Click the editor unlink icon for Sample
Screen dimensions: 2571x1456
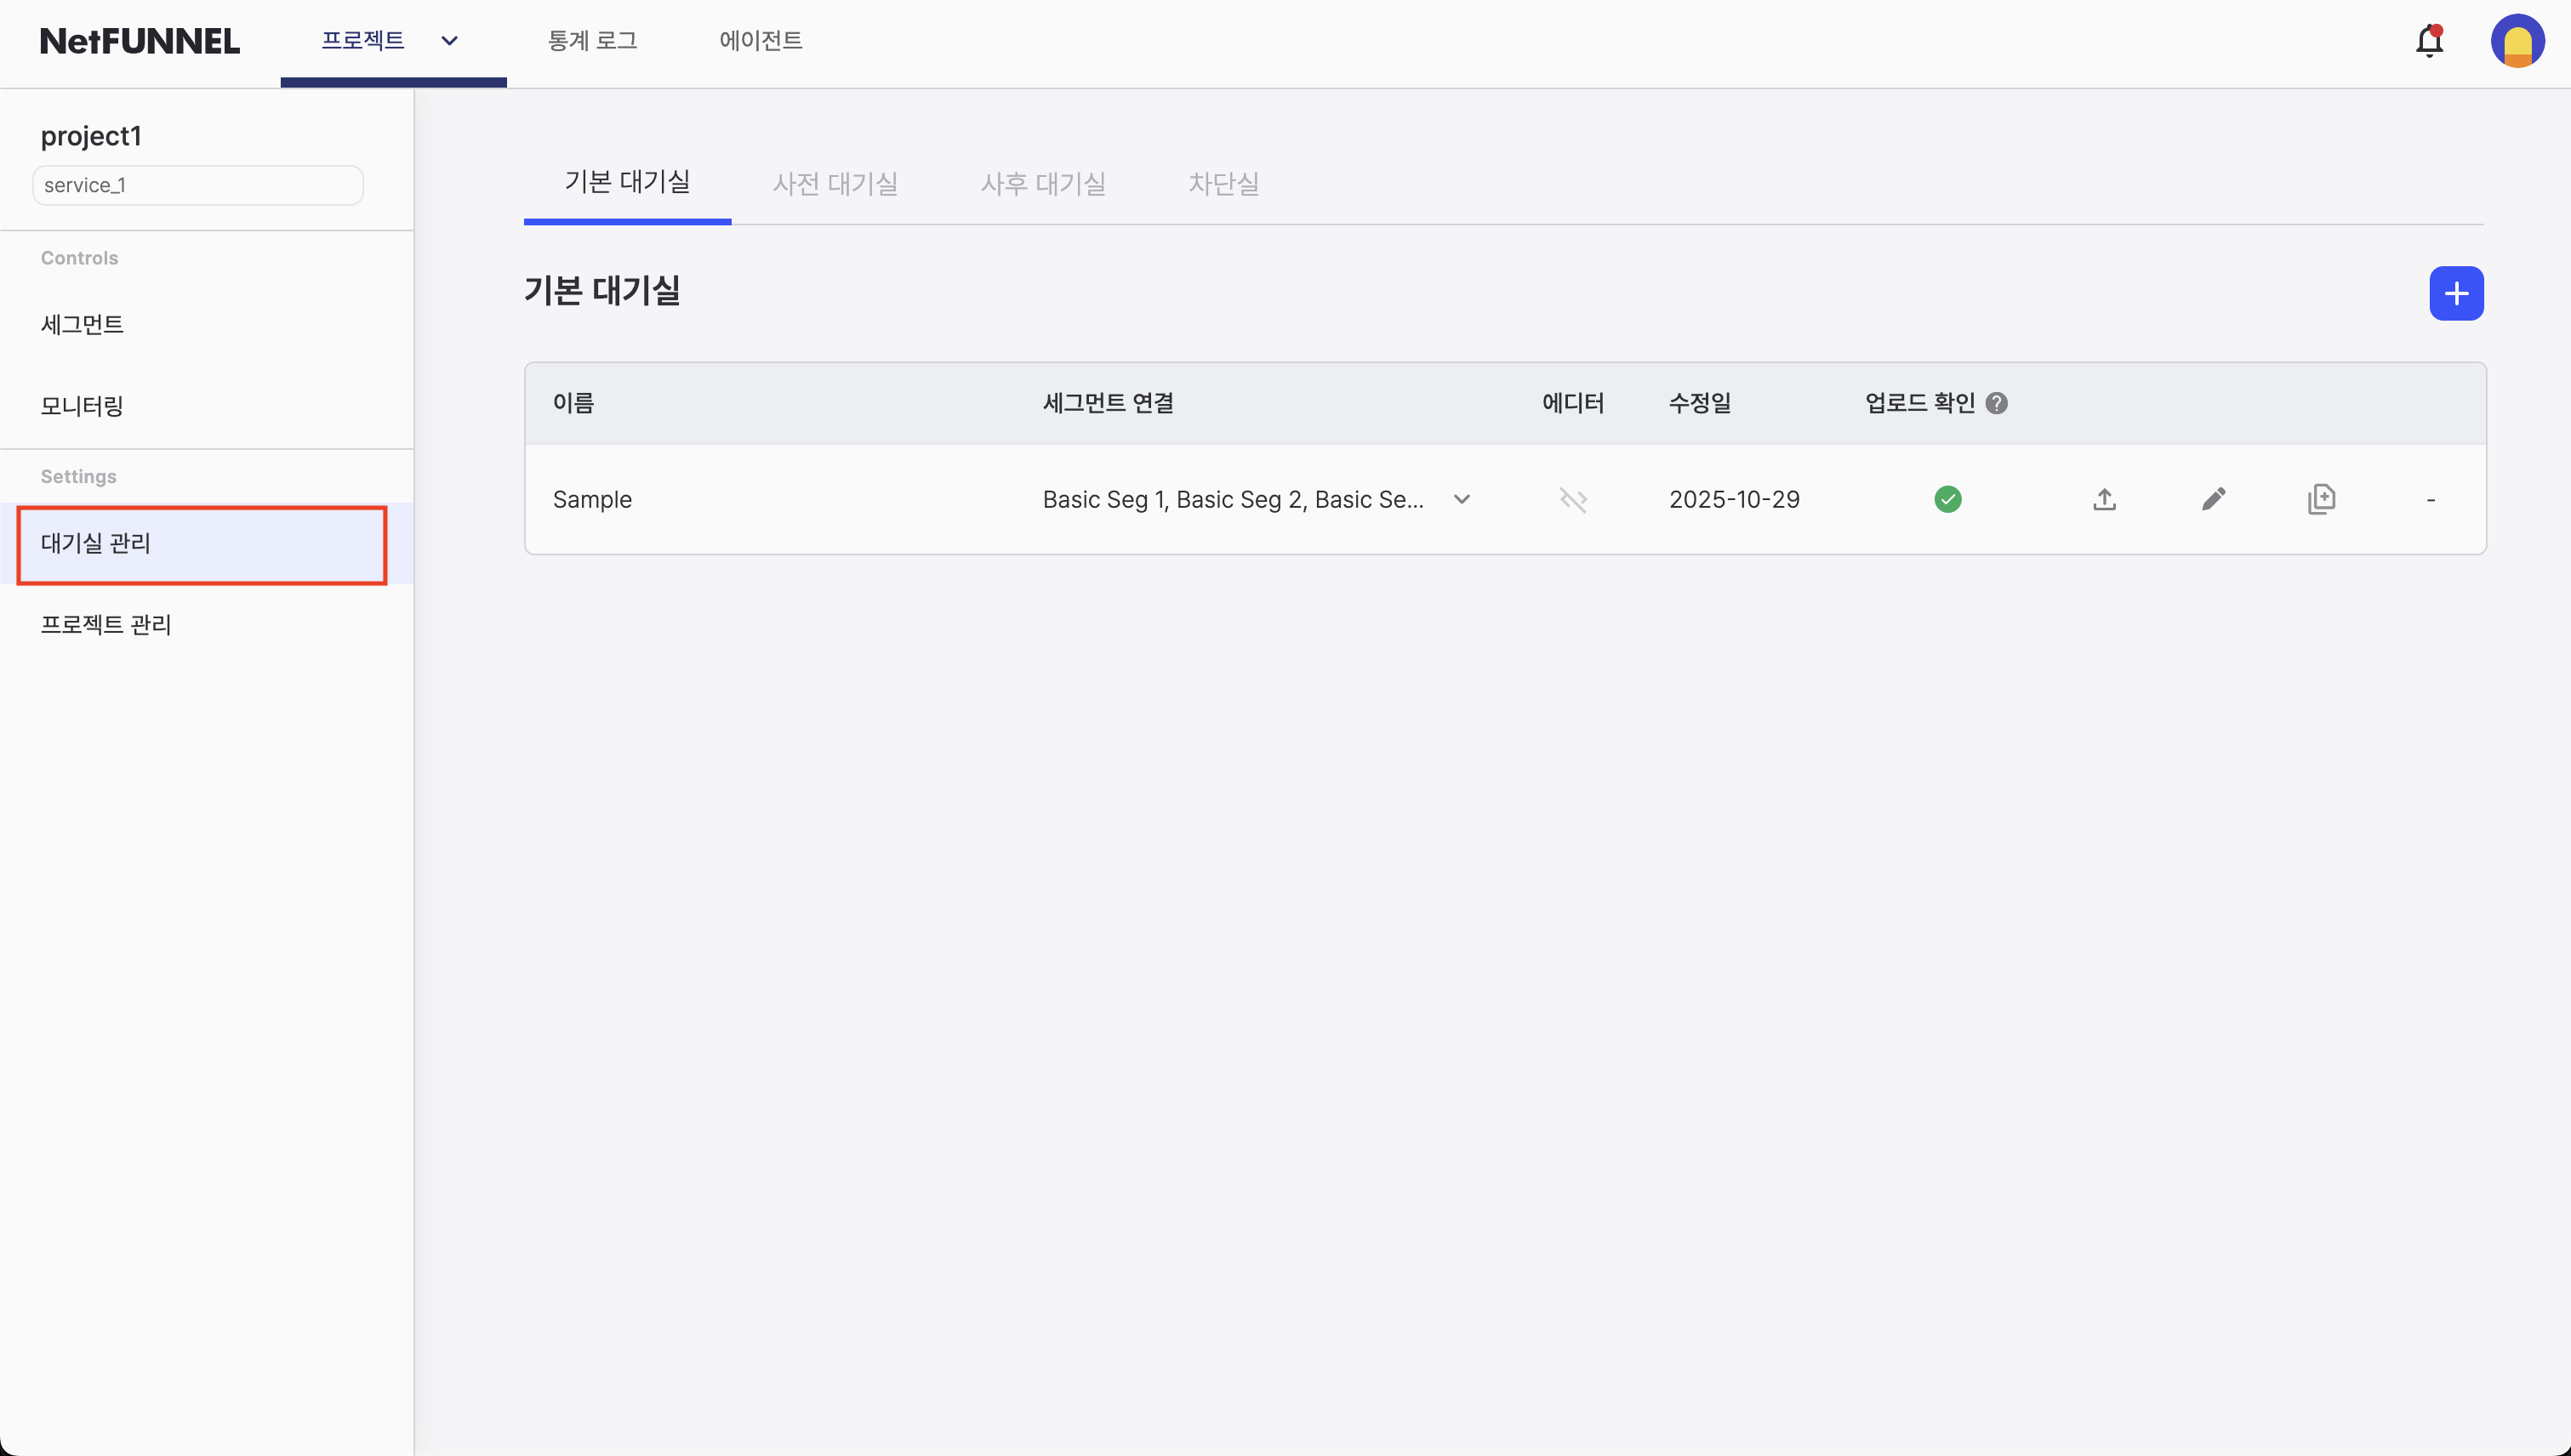1572,500
